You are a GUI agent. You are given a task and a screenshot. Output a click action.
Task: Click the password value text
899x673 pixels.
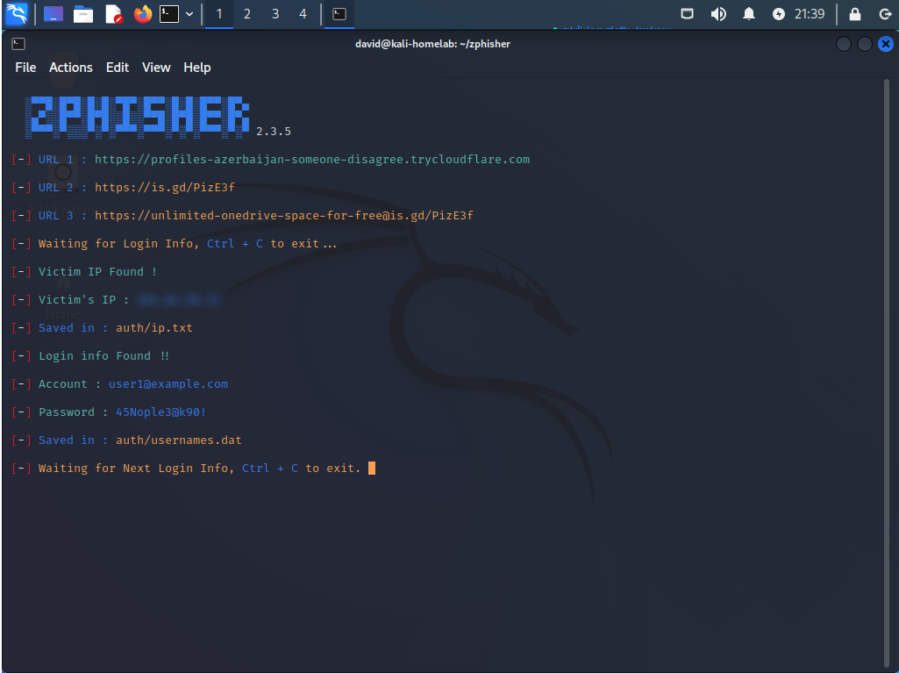161,412
